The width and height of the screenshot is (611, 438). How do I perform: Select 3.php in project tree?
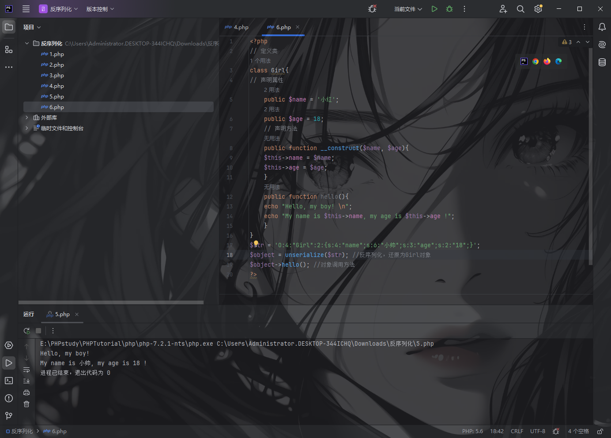pyautogui.click(x=53, y=76)
